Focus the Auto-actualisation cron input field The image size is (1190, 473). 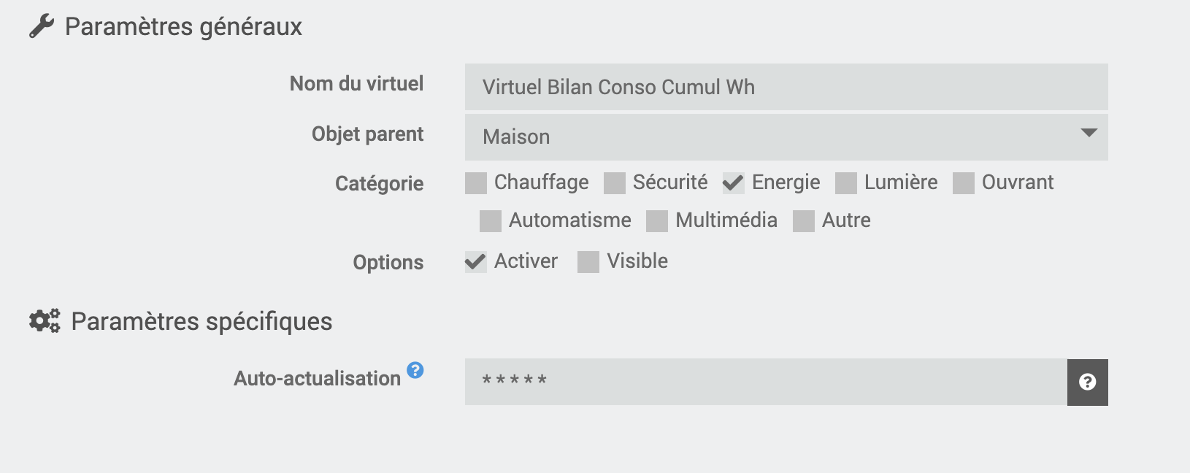pos(765,382)
